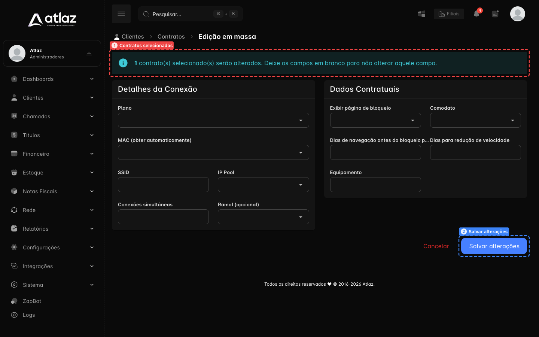Image resolution: width=539 pixels, height=337 pixels.
Task: Focus the Conexões simultâneas input field
Action: 163,217
